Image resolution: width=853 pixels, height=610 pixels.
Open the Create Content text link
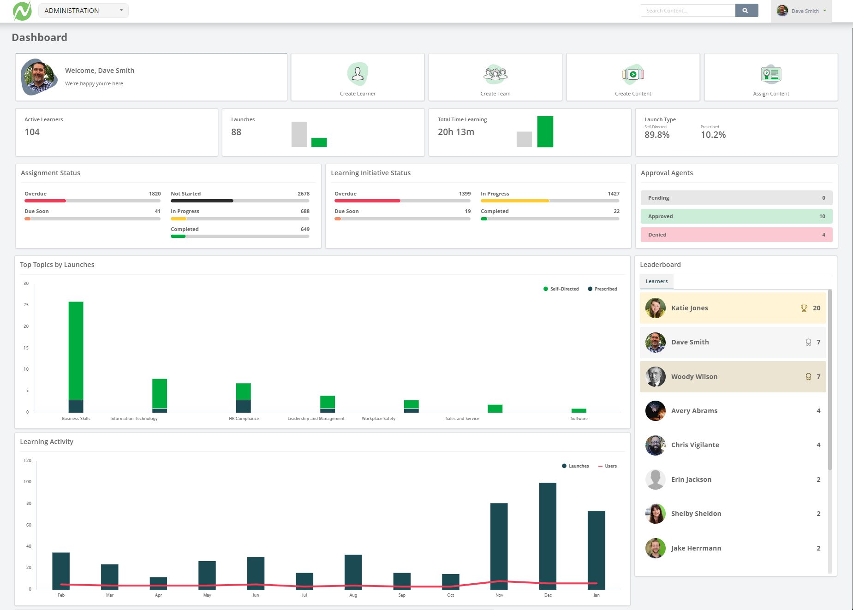click(x=633, y=94)
